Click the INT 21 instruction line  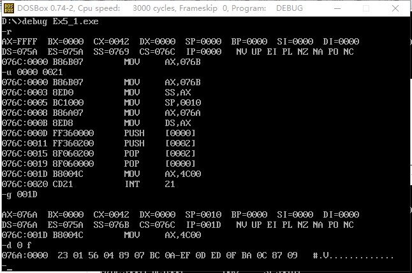89,184
